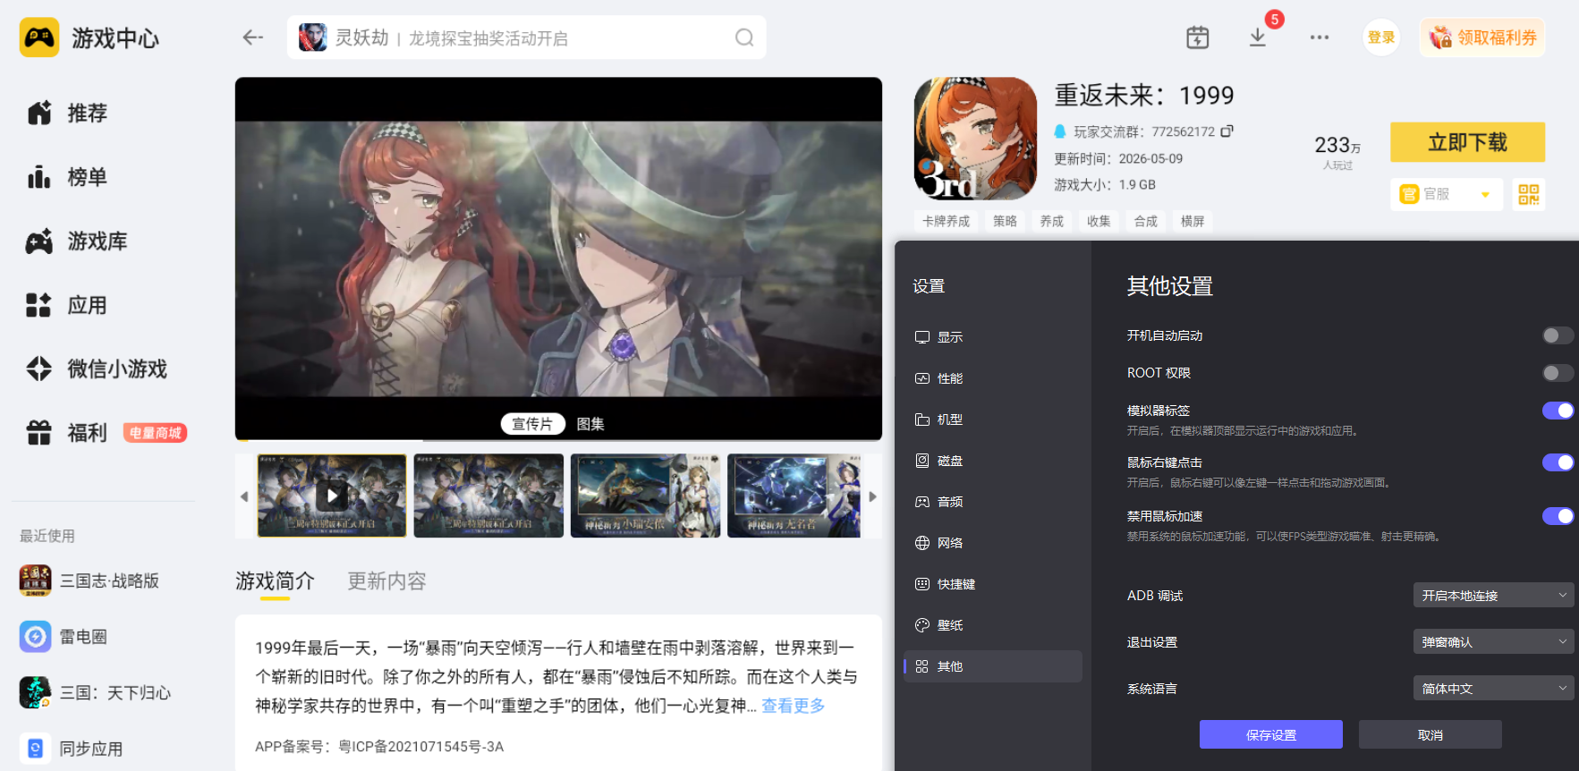Screen dimensions: 1579x771
Task: Show the QR code icon
Action: (x=1529, y=194)
